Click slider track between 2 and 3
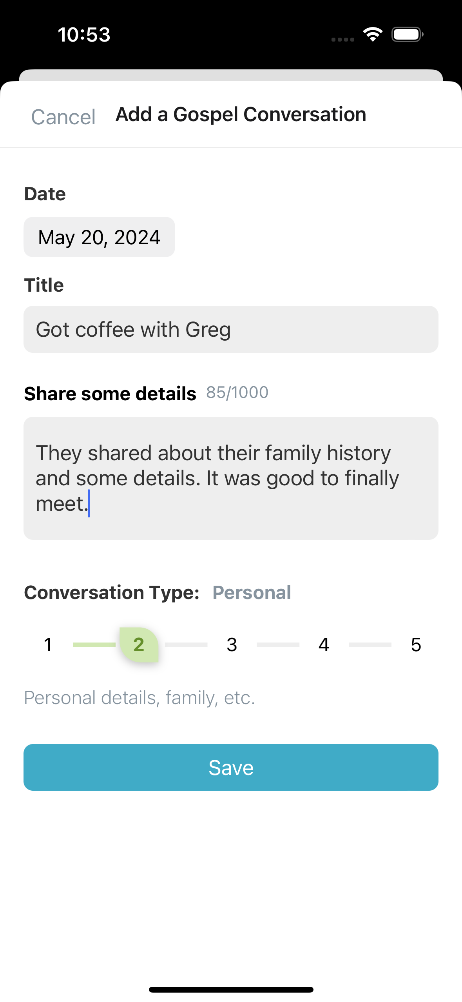The height and width of the screenshot is (1002, 462). click(186, 645)
